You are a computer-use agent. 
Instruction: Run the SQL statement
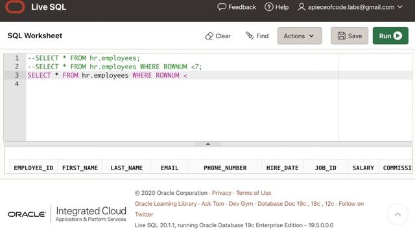(x=390, y=36)
